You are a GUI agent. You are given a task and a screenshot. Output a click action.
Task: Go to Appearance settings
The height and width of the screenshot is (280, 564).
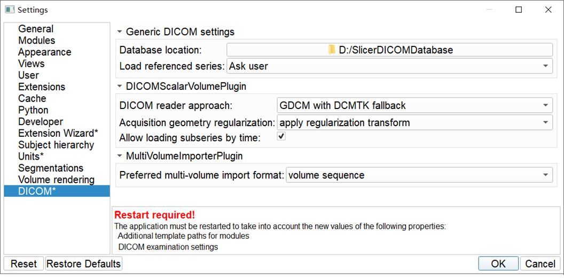point(44,52)
